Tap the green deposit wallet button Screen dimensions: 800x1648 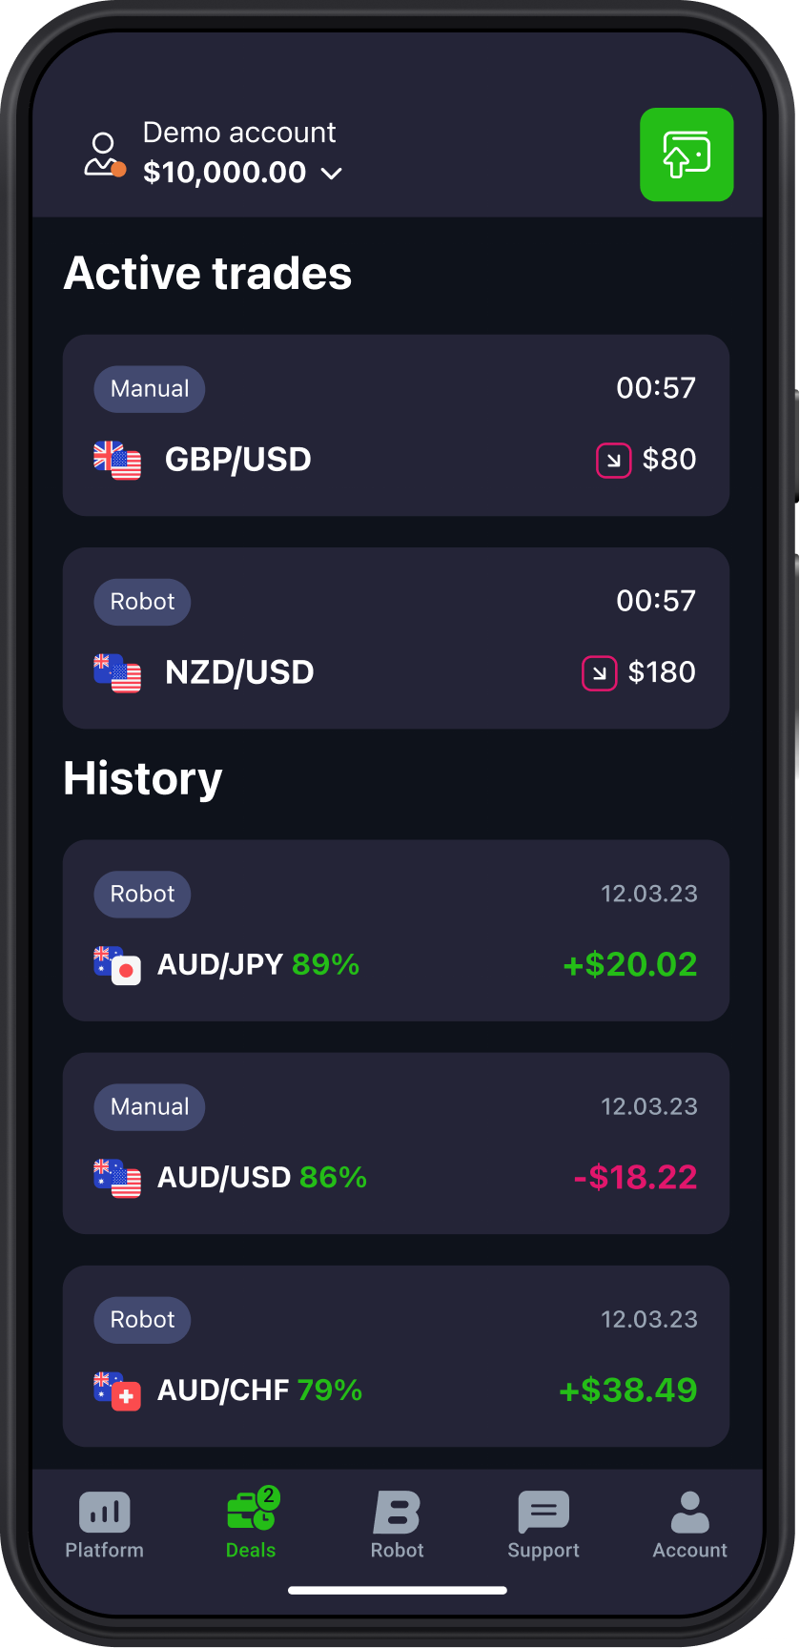(x=687, y=154)
